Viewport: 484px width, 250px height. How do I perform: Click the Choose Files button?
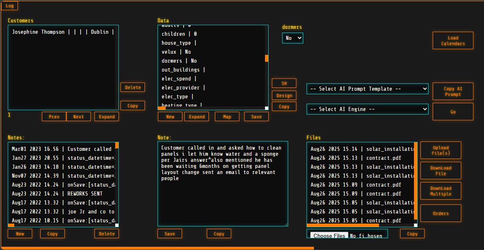[x=329, y=236]
